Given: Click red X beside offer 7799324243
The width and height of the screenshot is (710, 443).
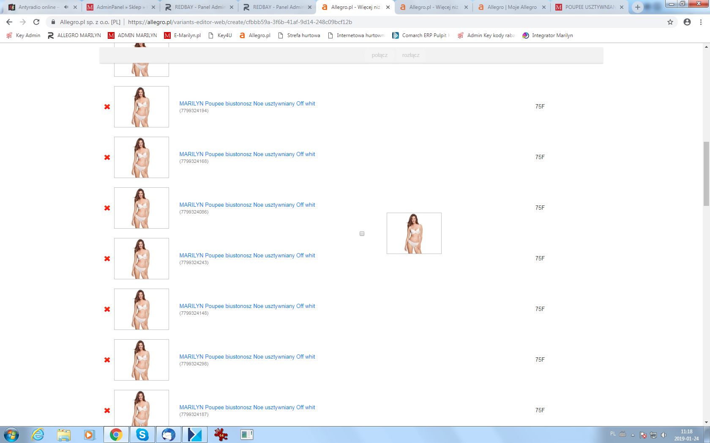Looking at the screenshot, I should (107, 259).
